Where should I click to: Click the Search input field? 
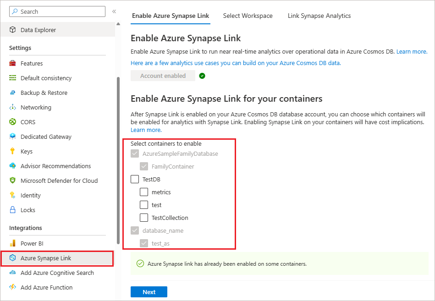(57, 11)
